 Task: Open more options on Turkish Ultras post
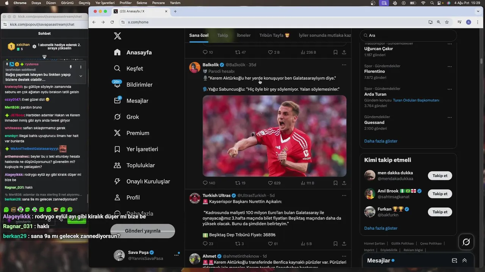point(344,195)
